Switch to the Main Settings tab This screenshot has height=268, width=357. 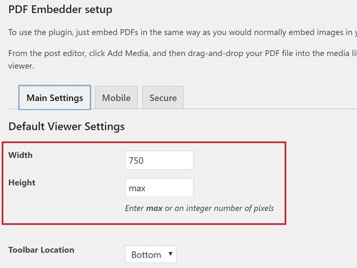pyautogui.click(x=54, y=98)
